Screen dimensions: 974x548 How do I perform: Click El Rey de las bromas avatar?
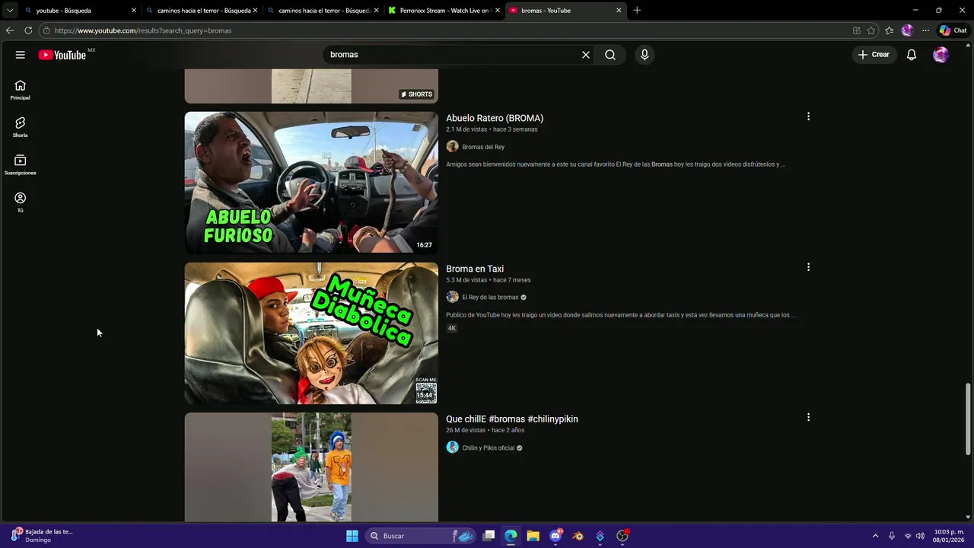452,298
